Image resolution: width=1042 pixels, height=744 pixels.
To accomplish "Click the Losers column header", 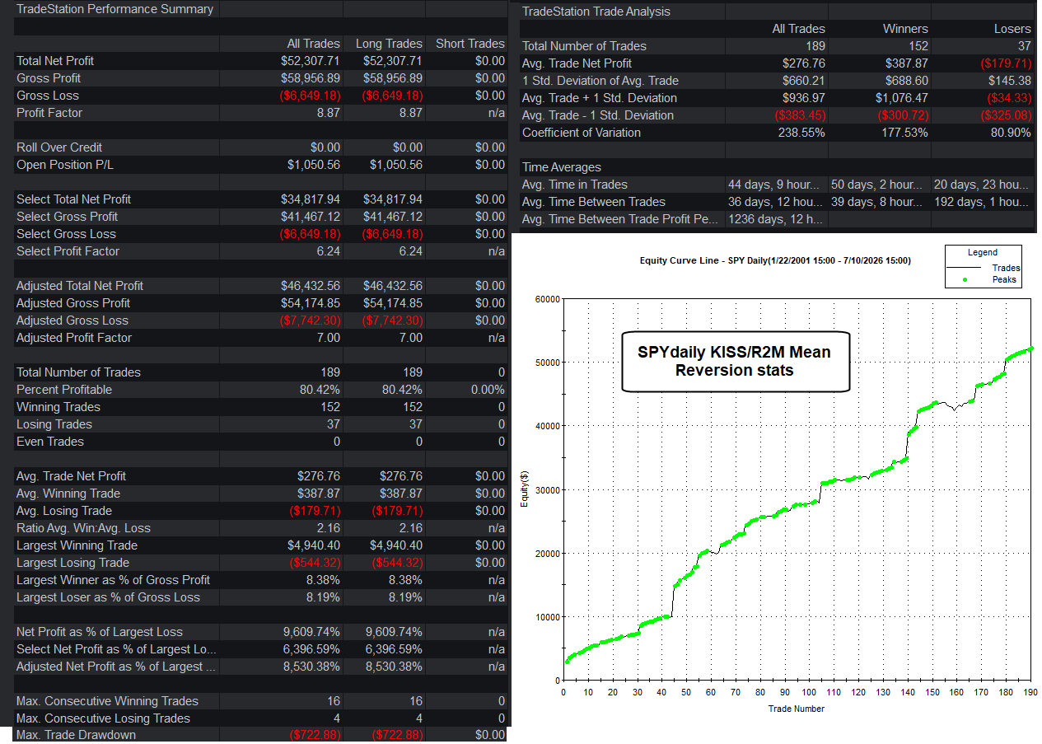I will (x=1012, y=29).
